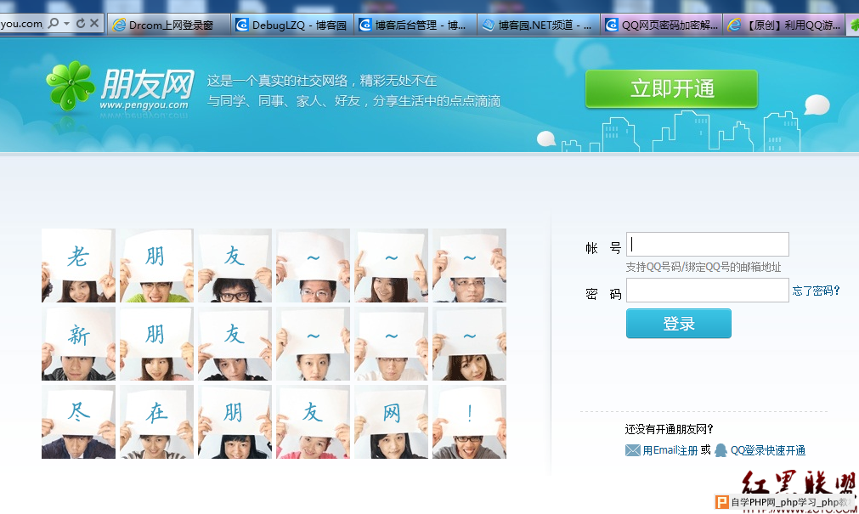Screen dimensions: 859x514
Task: Select the photo holding the 老 sign
Action: (x=78, y=265)
